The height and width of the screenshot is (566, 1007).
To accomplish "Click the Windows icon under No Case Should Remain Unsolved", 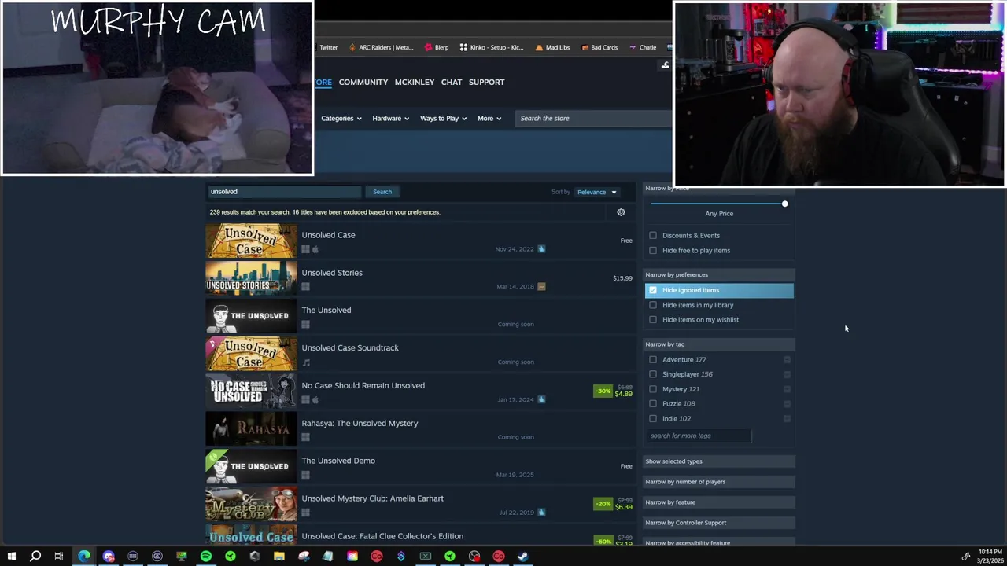I will pos(305,399).
